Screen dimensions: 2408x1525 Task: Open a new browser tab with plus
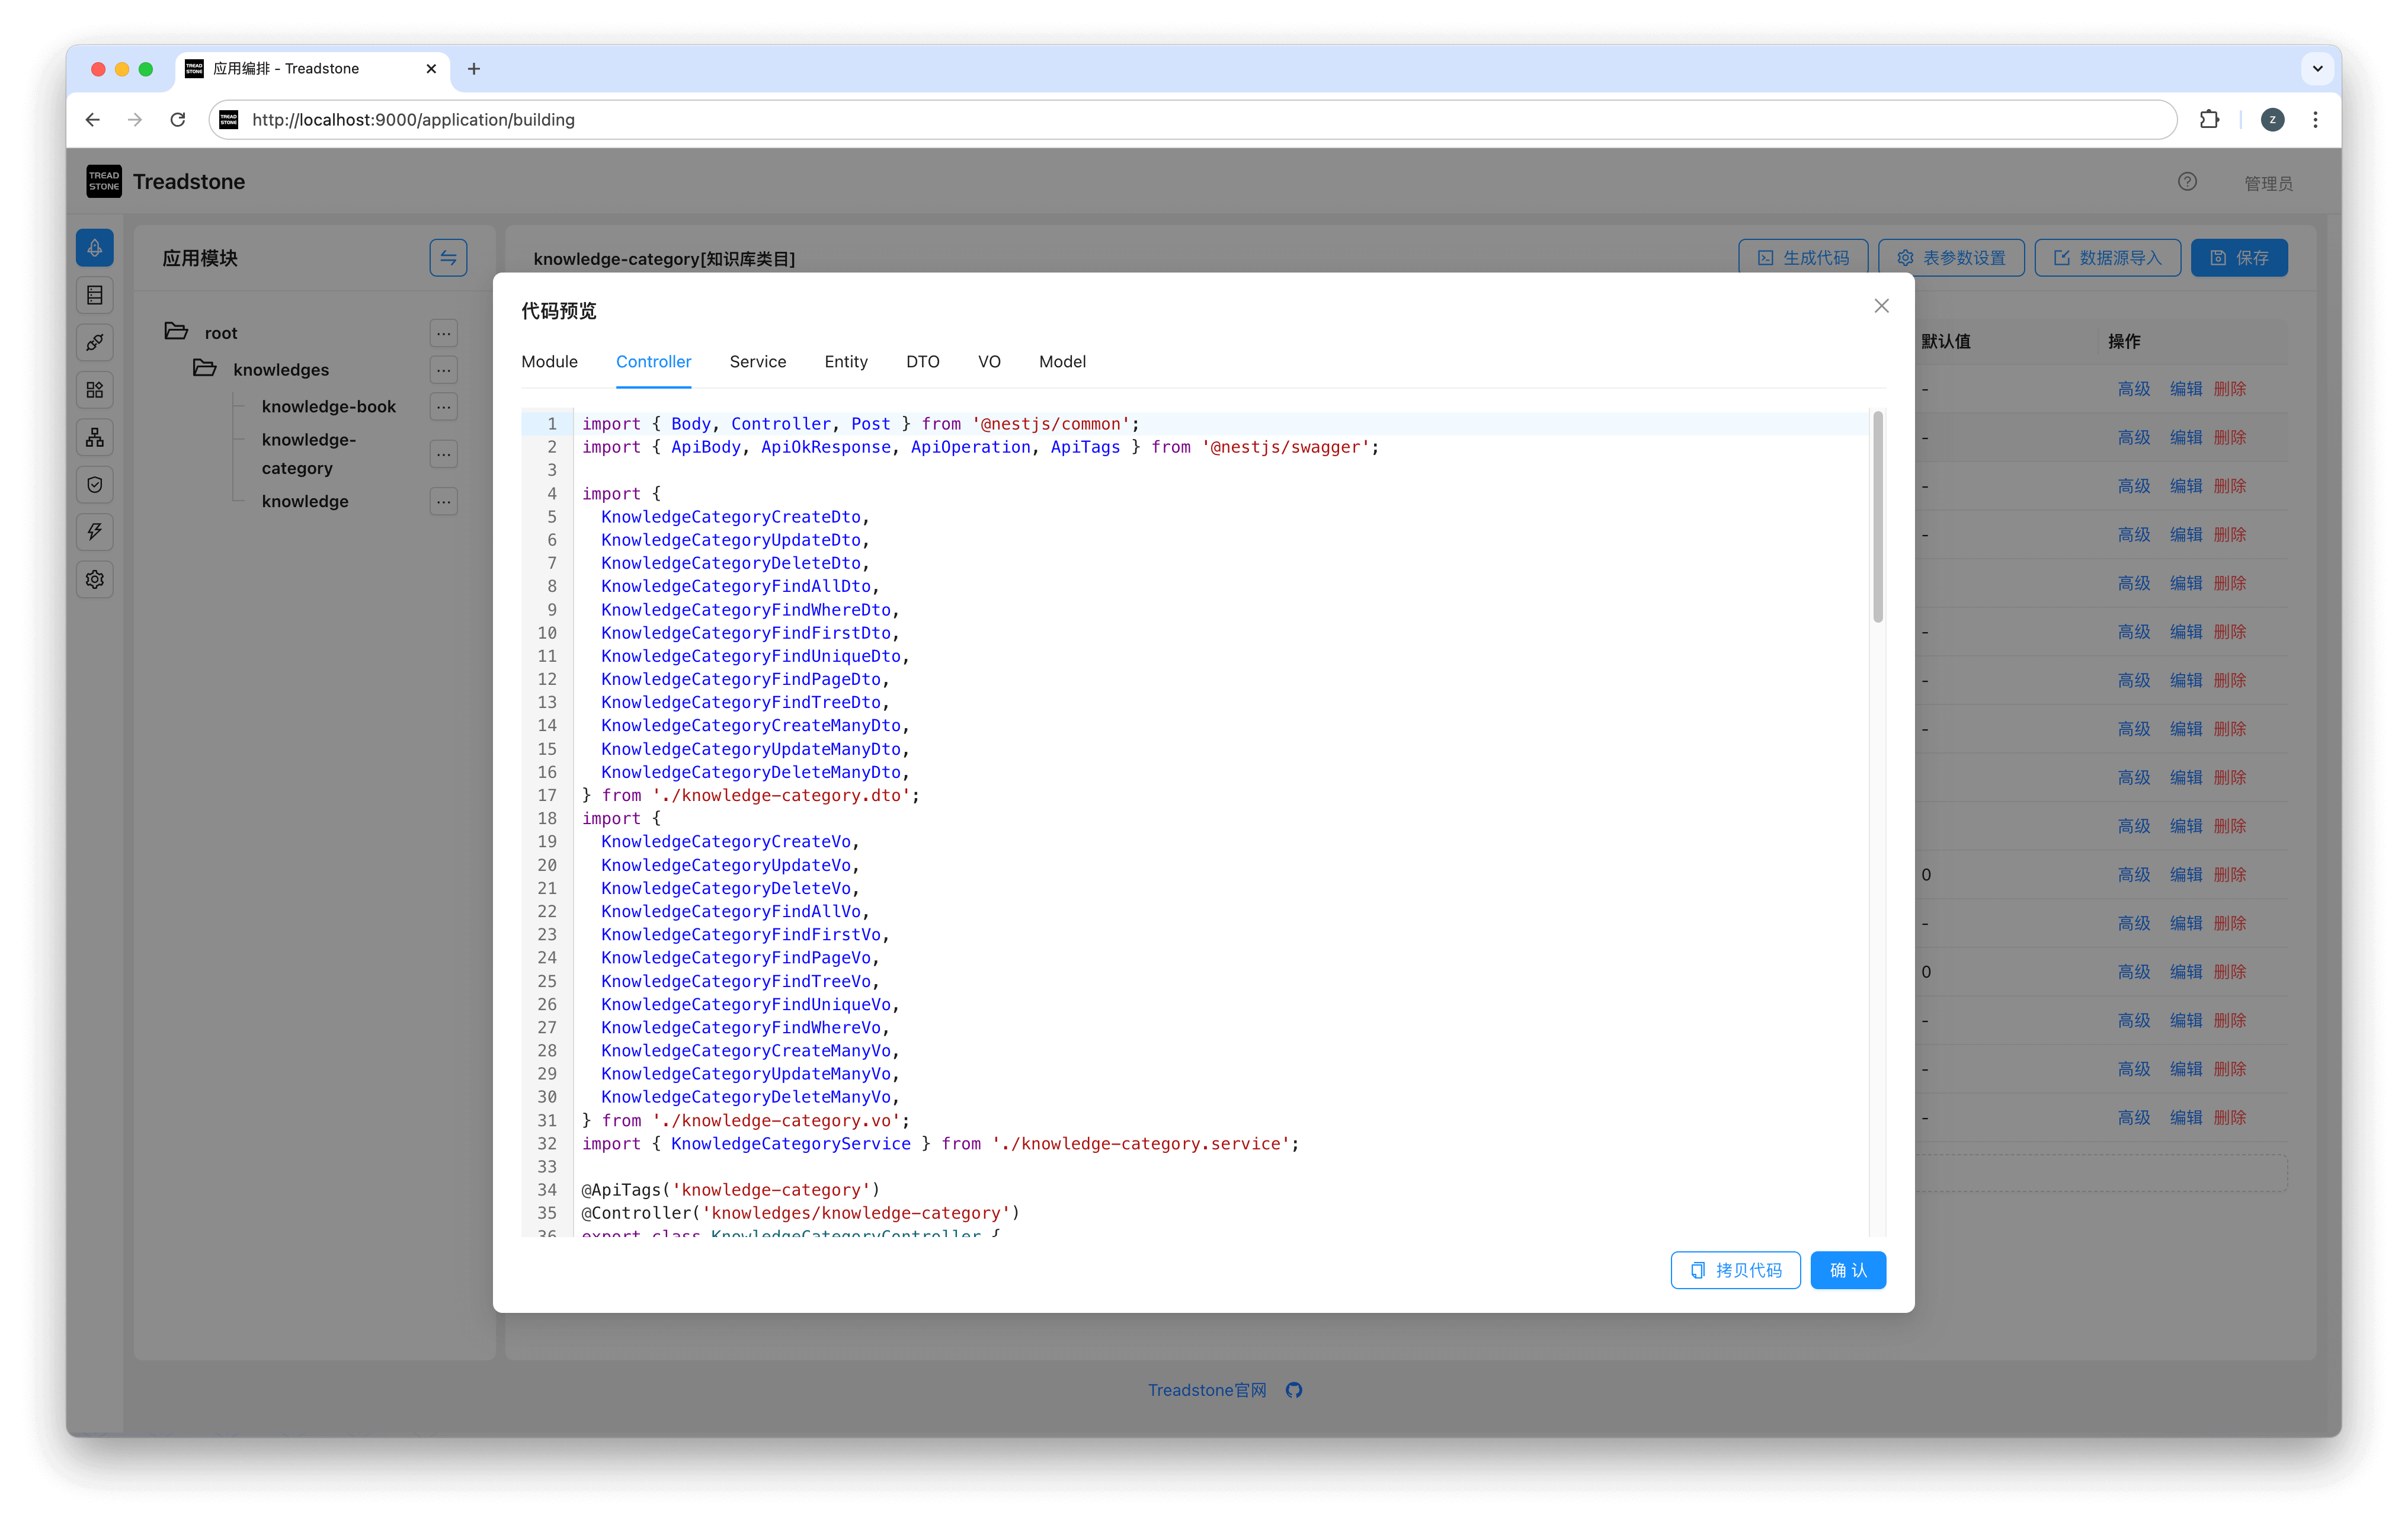coord(474,69)
